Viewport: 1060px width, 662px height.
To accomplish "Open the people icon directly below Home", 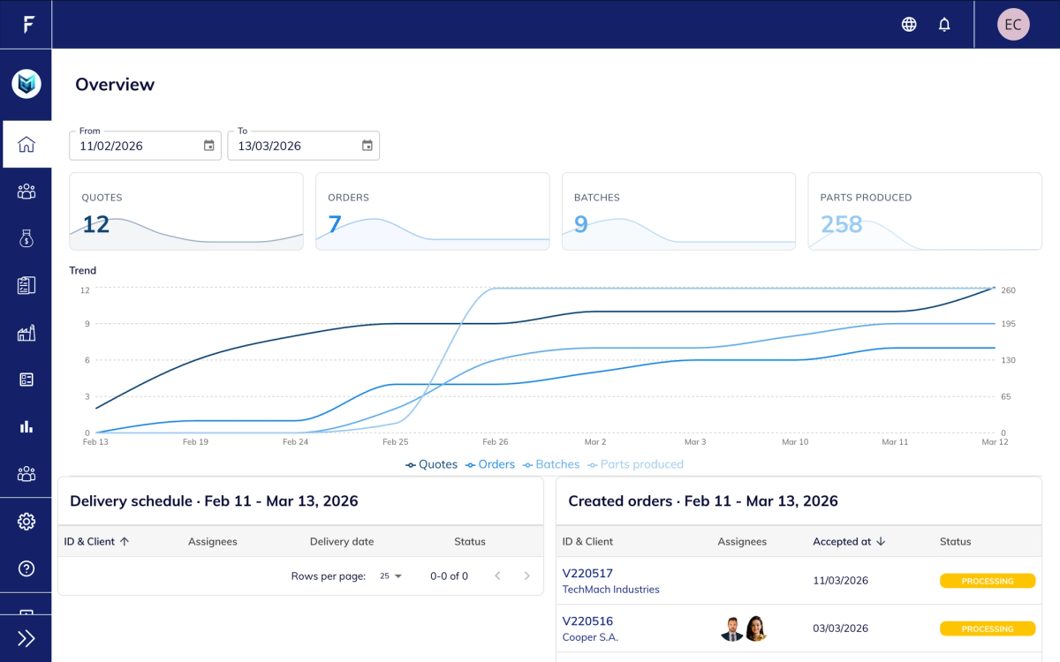I will coord(26,192).
